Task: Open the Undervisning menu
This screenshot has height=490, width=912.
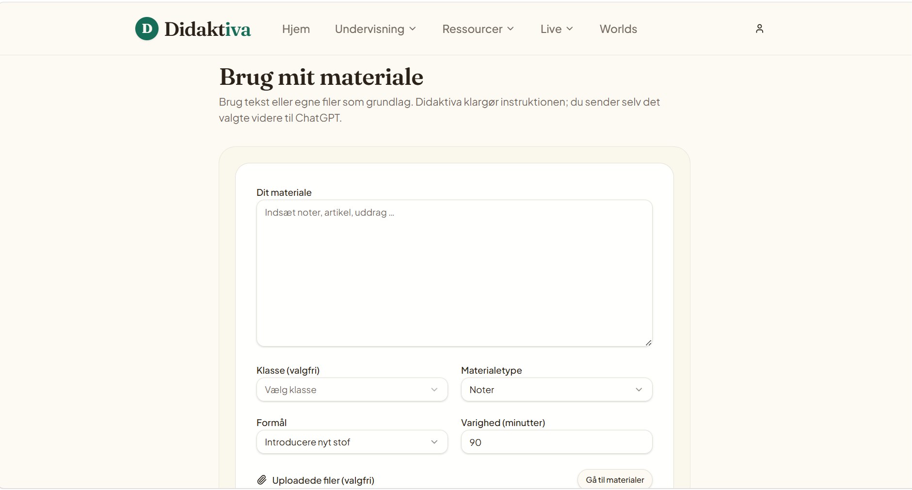Action: tap(375, 29)
